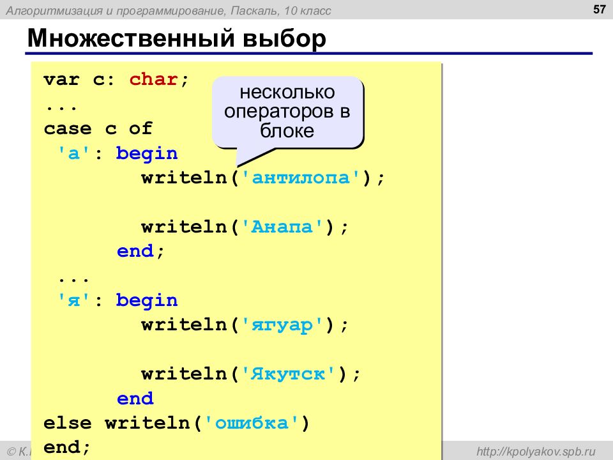
Task: Select the header text 'Алгоритмизация и программирование'
Action: (116, 11)
